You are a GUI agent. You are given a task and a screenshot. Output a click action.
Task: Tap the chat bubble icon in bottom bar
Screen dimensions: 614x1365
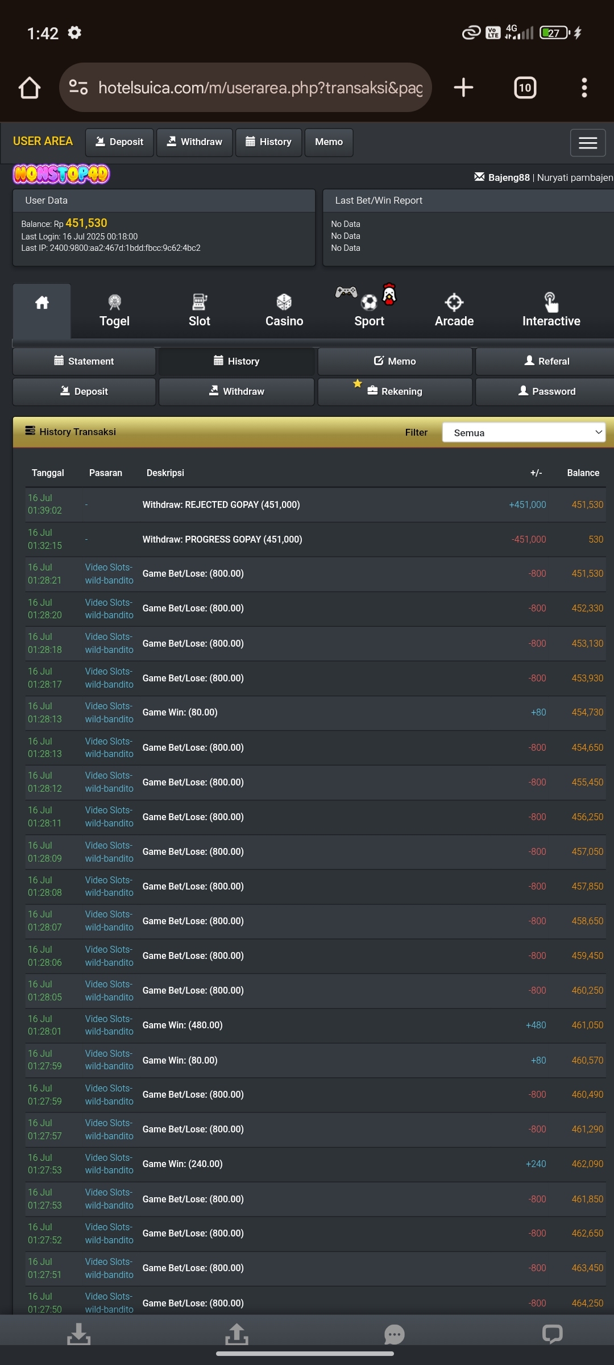[x=394, y=1334]
